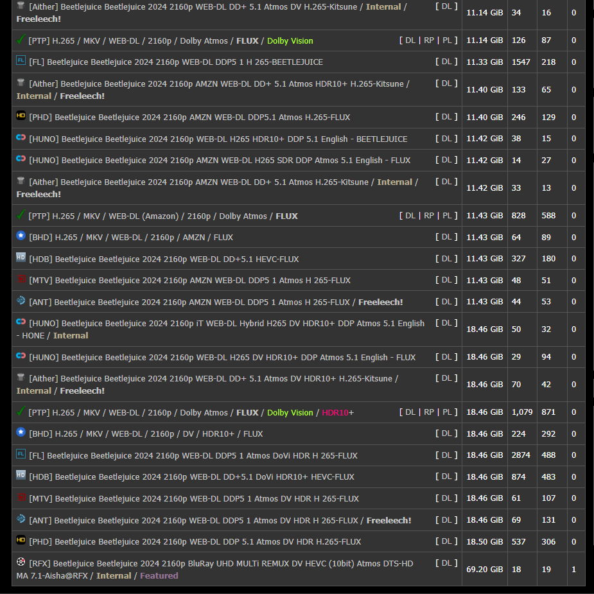
Task: Click DL for the HUNO iT Hybrid HONE release
Action: pyautogui.click(x=447, y=323)
